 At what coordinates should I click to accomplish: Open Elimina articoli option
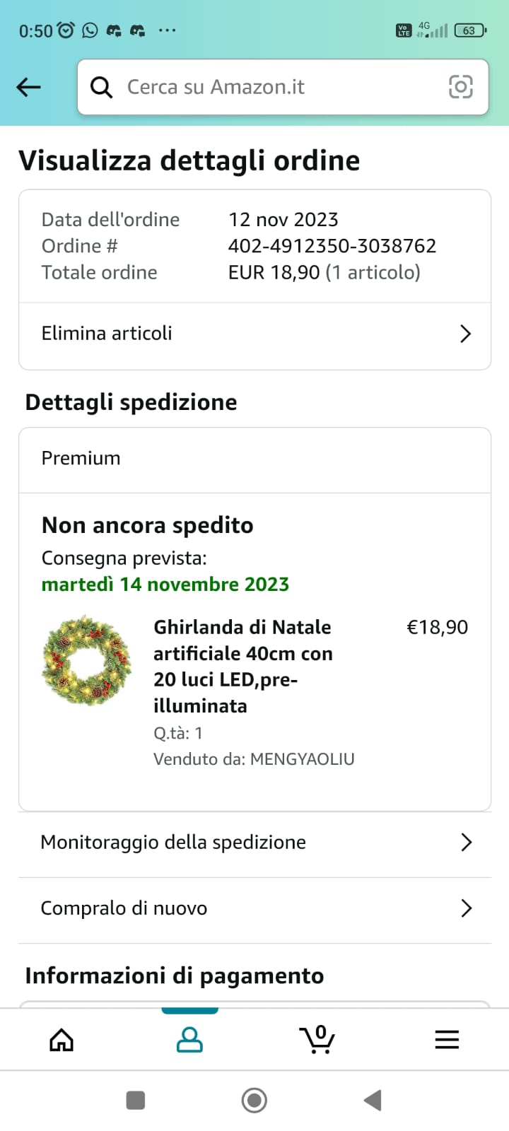[107, 334]
